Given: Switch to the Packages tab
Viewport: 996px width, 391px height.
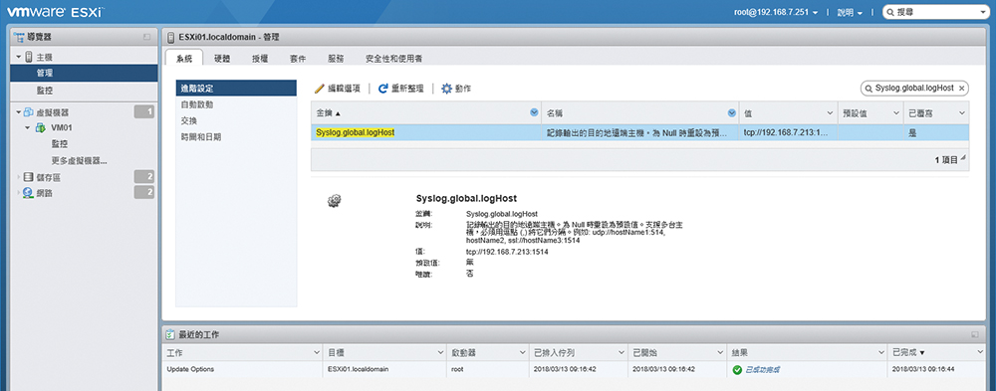Looking at the screenshot, I should tap(298, 59).
